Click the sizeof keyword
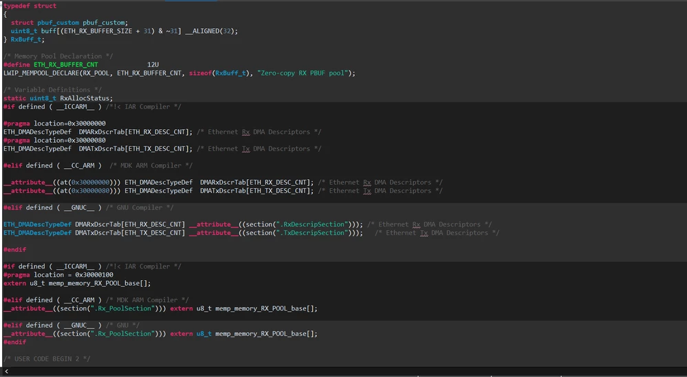Viewport: 687px width, 377px height. pos(200,73)
